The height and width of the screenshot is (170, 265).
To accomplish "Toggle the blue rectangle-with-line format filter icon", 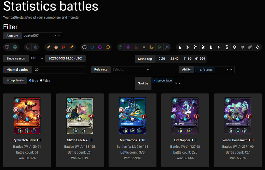I will tap(36, 47).
